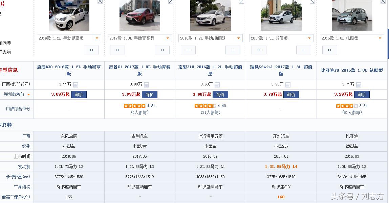Image resolution: width=389 pixels, height=203 pixels.
Task: Click the 车身结构 row label
Action: (x=22, y=187)
